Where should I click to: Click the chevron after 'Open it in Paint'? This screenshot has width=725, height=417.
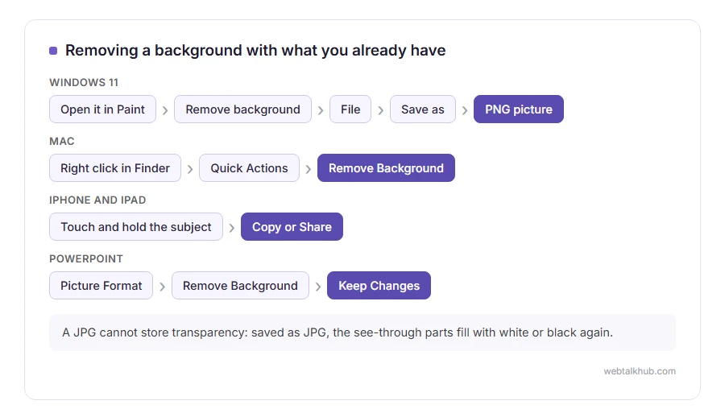(165, 110)
